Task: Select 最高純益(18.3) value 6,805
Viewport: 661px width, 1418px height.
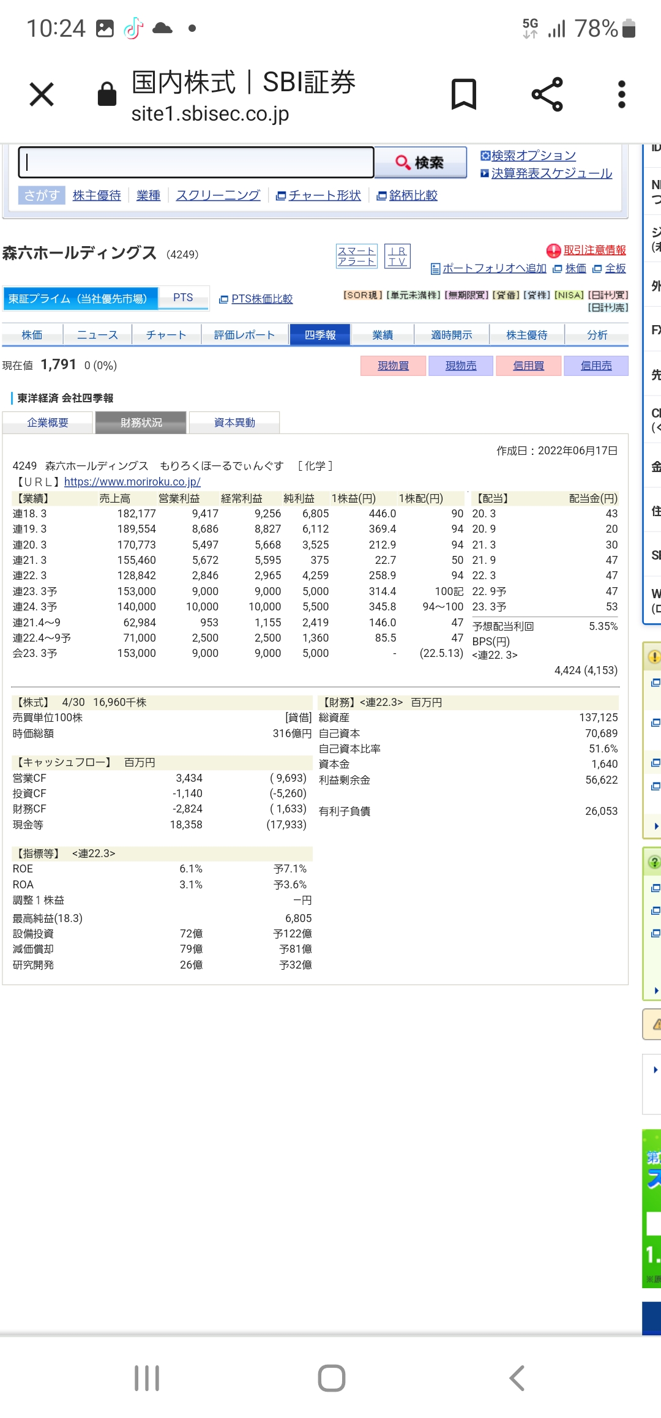Action: pos(298,918)
